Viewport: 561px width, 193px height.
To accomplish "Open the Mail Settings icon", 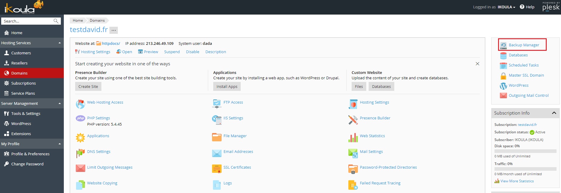I will pyautogui.click(x=353, y=153).
